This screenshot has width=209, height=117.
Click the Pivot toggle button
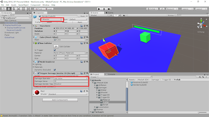coord(39,9)
